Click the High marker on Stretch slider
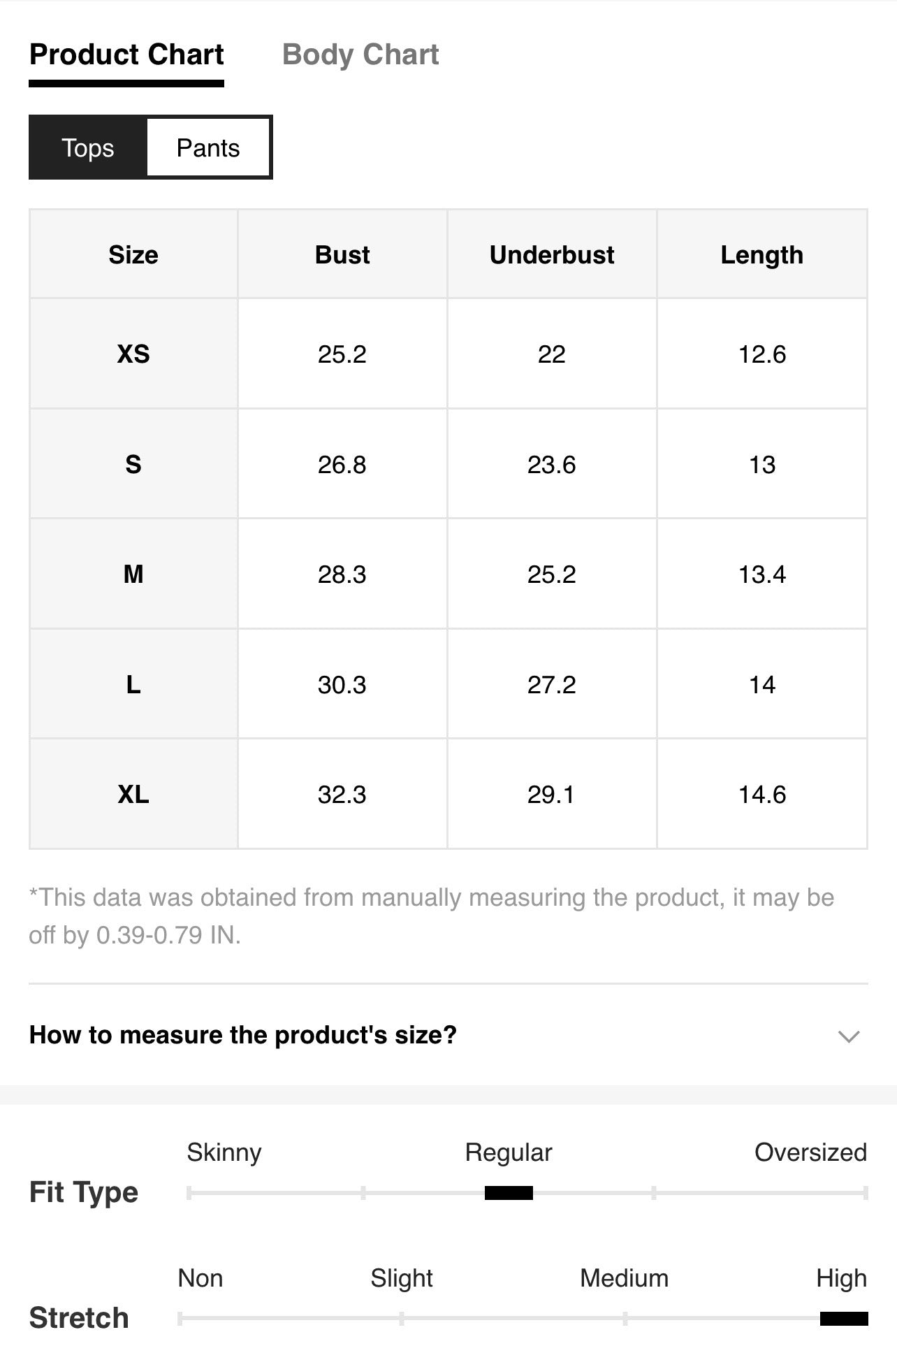This screenshot has height=1353, width=897. click(x=844, y=1319)
